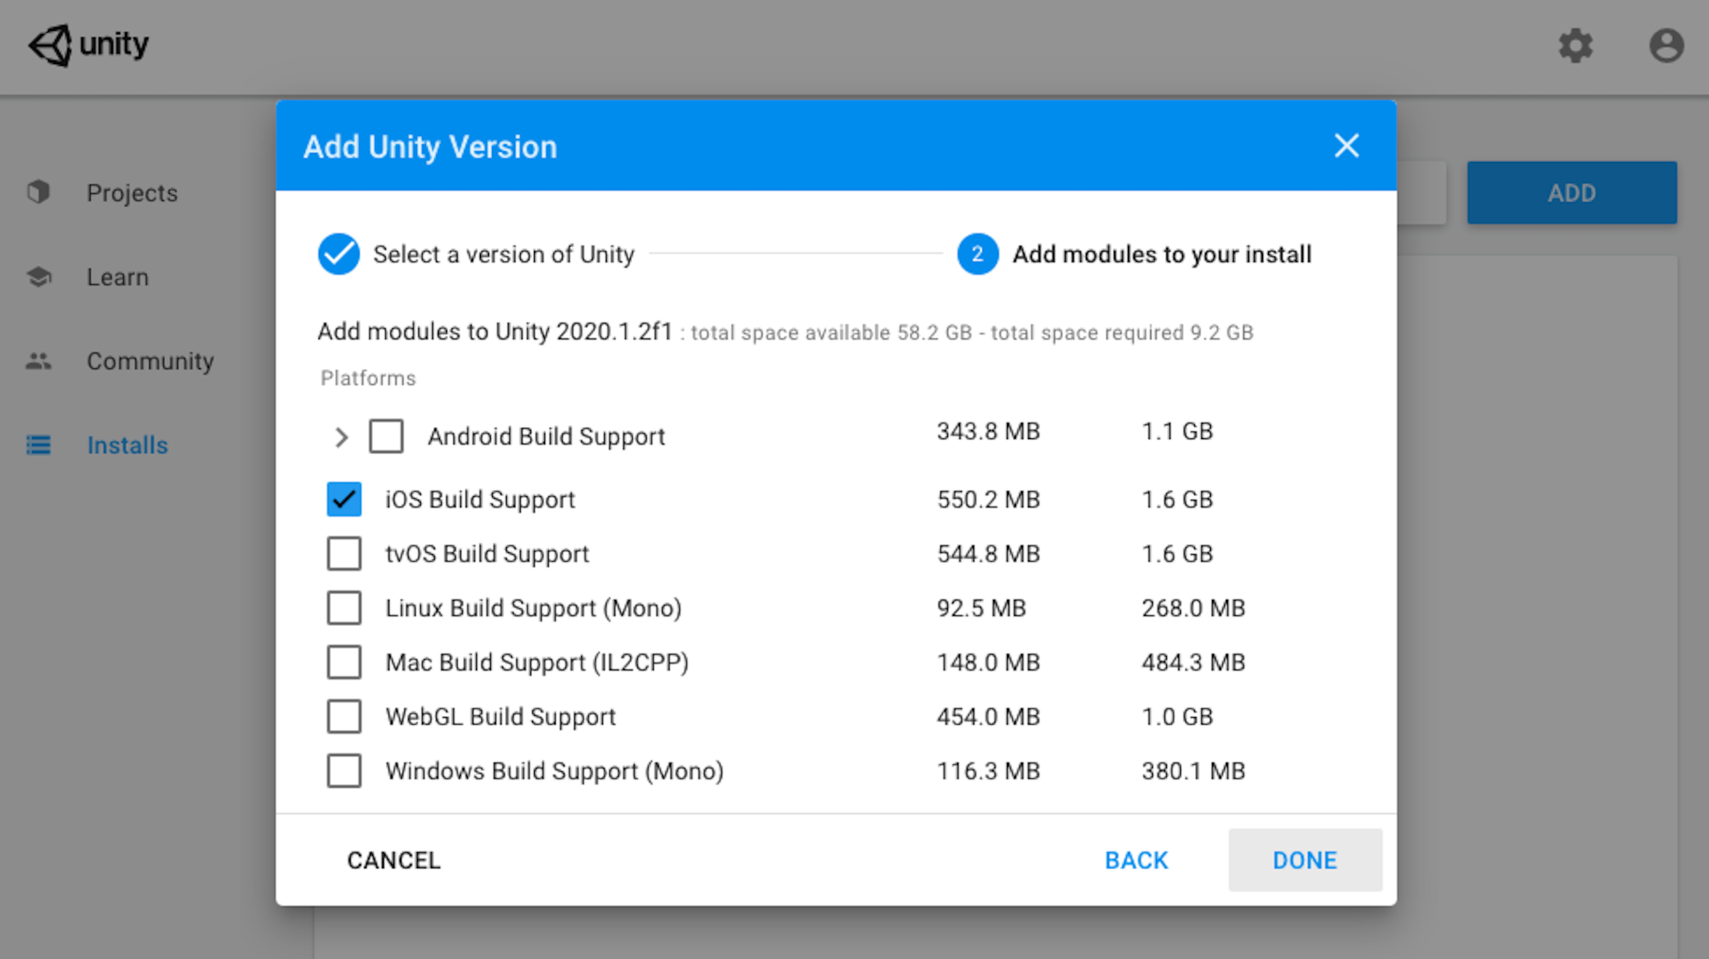Click the 454.0 MB download size
The width and height of the screenshot is (1709, 959).
pos(988,717)
